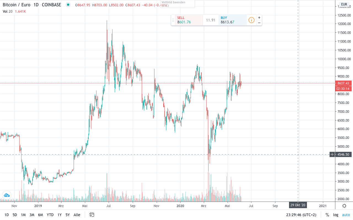Click the minus icon in trade panel

pyautogui.click(x=259, y=23)
